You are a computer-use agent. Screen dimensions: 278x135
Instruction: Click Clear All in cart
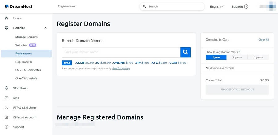pyautogui.click(x=263, y=40)
